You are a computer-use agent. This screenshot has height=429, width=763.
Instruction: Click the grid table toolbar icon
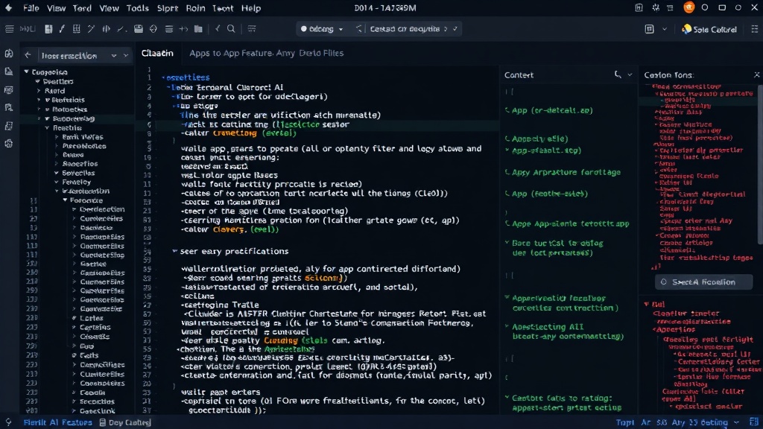[x=77, y=29]
